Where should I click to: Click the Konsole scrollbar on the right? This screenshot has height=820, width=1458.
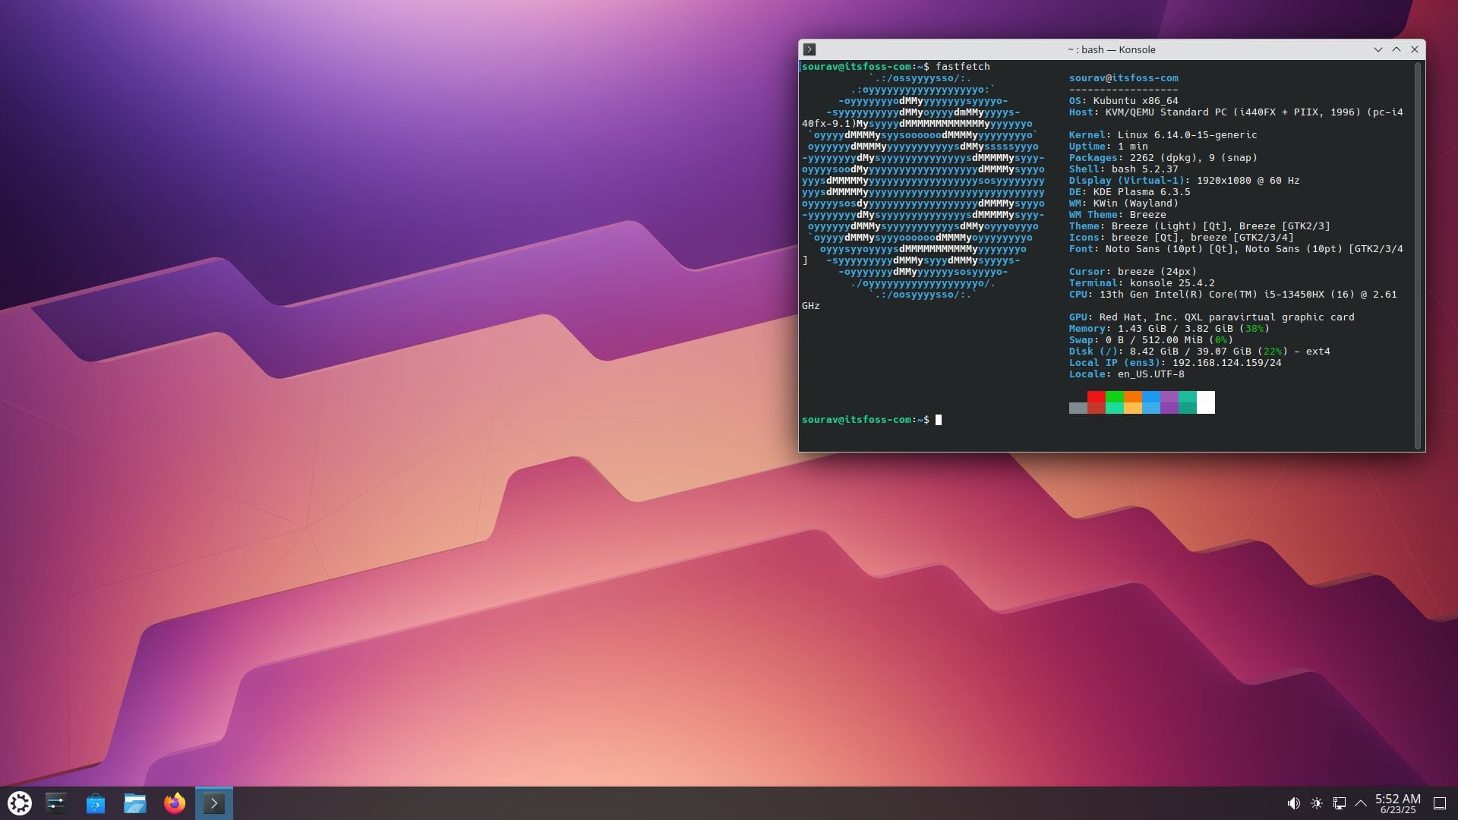coord(1417,251)
